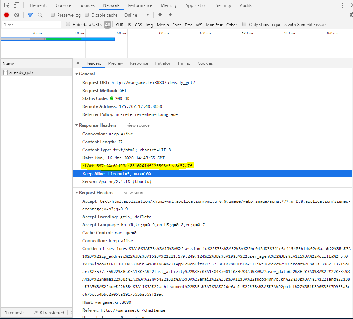Click the Remote Address value 175.207.12.40:8080
The height and width of the screenshot is (319, 353).
[141, 106]
